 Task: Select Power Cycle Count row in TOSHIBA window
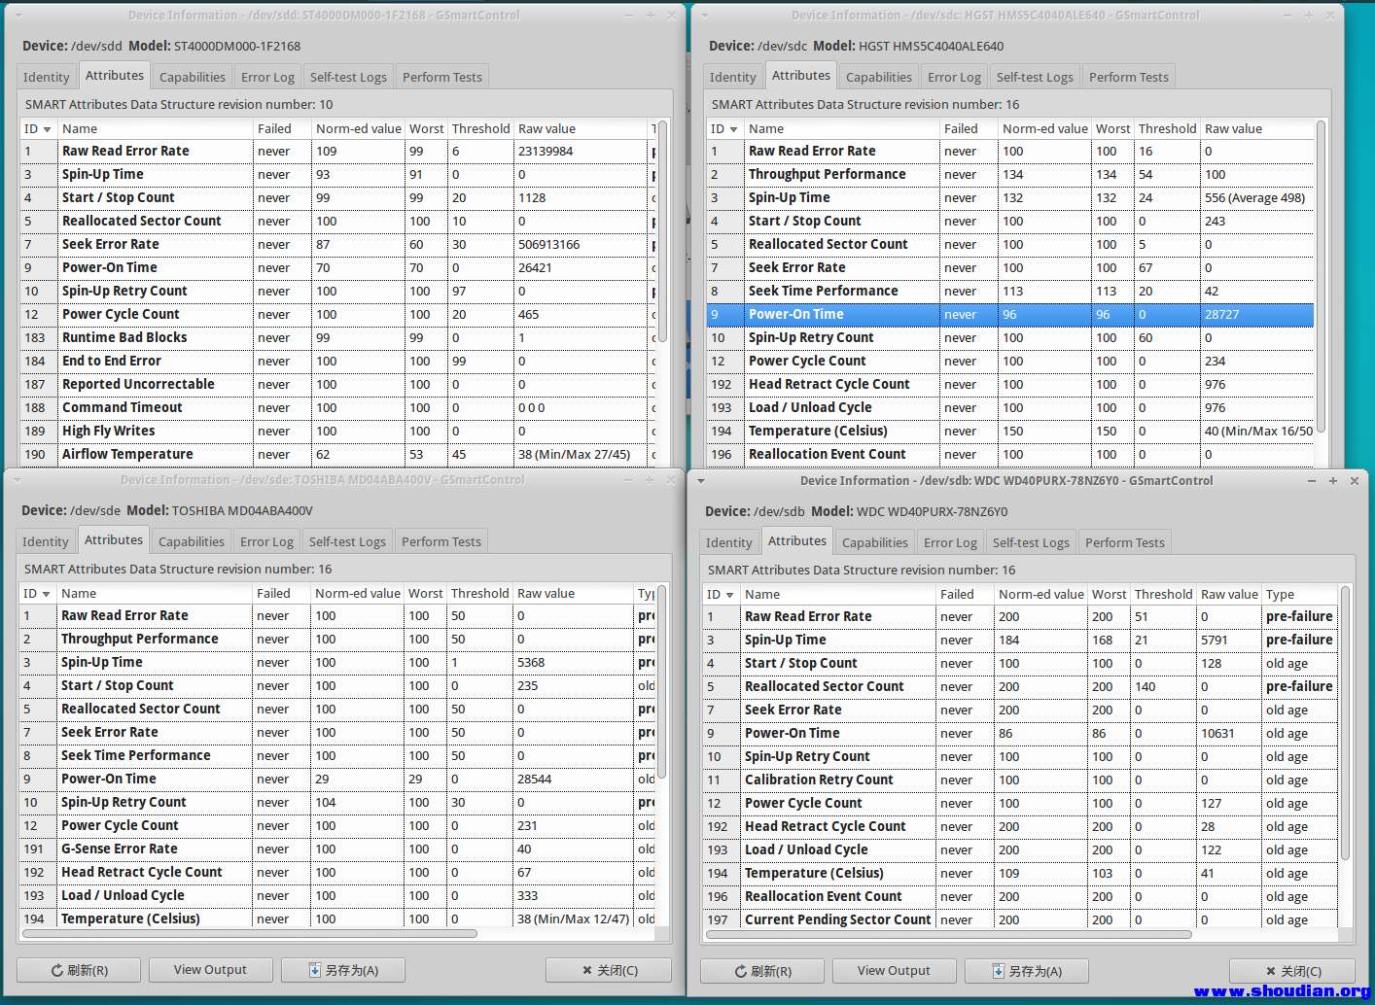point(337,825)
